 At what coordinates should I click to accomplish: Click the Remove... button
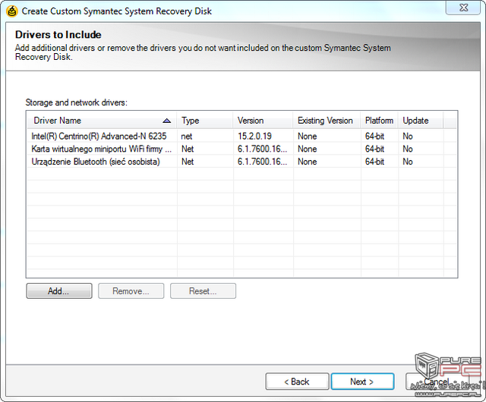tap(131, 291)
